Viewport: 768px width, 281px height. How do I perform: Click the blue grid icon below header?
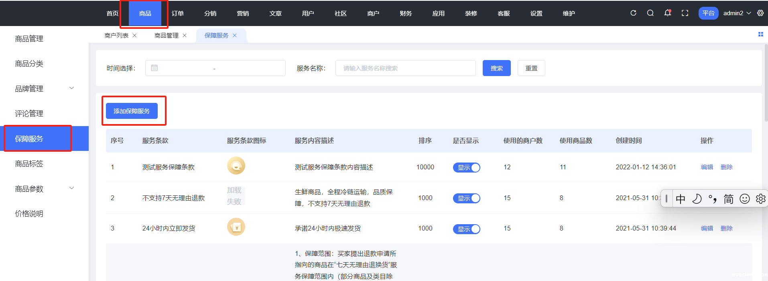tap(760, 34)
